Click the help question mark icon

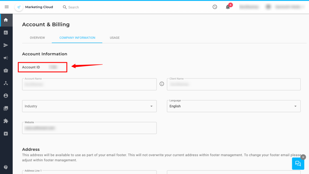pos(6,167)
